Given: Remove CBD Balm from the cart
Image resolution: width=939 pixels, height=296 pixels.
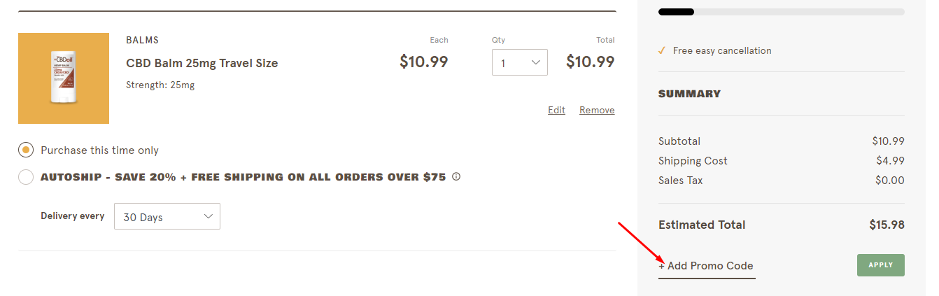Looking at the screenshot, I should (x=597, y=110).
